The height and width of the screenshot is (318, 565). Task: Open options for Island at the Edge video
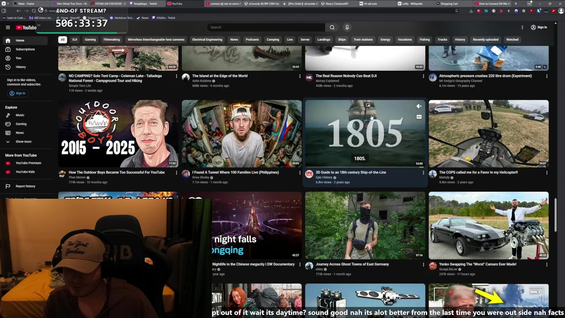pyautogui.click(x=300, y=76)
